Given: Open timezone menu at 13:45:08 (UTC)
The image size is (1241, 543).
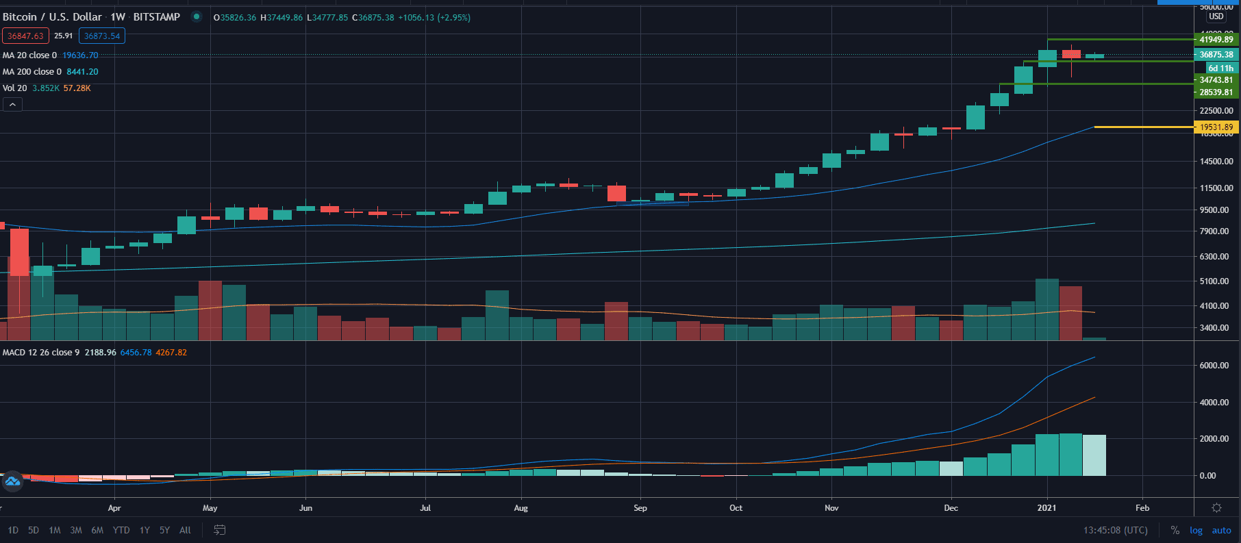Looking at the screenshot, I should coord(1115,530).
